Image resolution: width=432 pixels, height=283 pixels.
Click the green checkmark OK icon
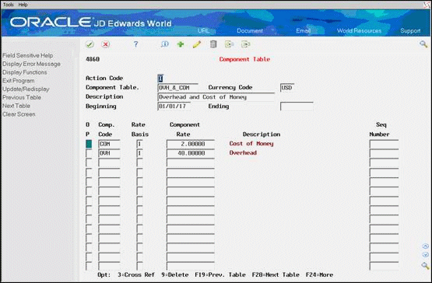[90, 44]
